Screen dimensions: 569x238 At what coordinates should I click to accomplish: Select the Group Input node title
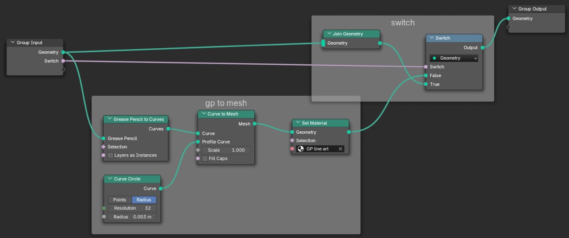coord(30,43)
